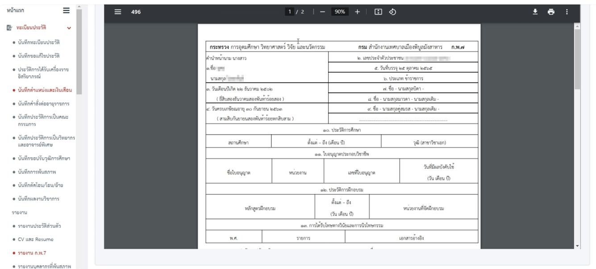Toggle the sidebar hamburger menu beside หน้าแรก

(x=66, y=10)
